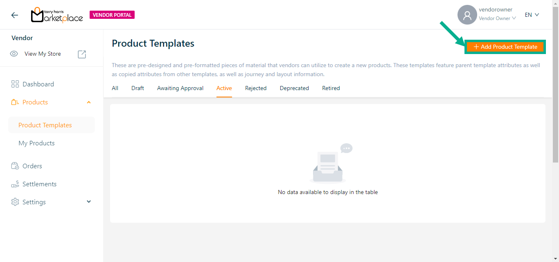The width and height of the screenshot is (559, 262).
Task: Switch to the Awaiting Approval tab
Action: pyautogui.click(x=180, y=88)
